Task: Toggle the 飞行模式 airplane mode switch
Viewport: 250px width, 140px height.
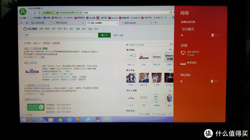Action: pyautogui.click(x=215, y=35)
